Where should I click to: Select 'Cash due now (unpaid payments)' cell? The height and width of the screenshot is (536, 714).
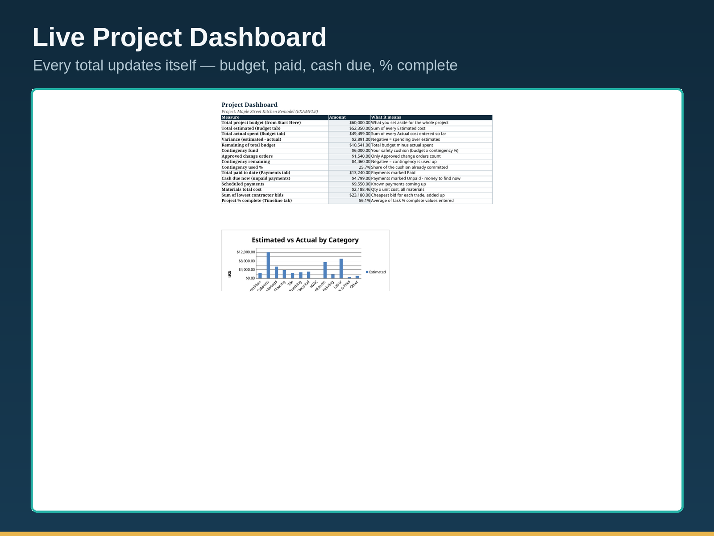point(275,178)
